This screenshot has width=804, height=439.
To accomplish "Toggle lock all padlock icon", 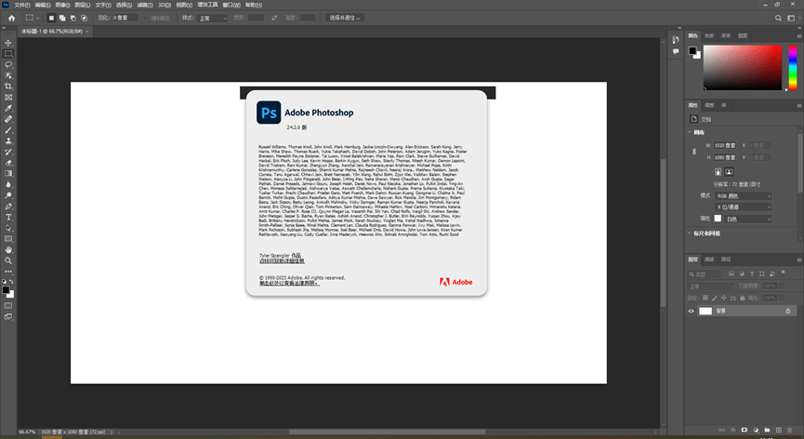I will [x=742, y=298].
